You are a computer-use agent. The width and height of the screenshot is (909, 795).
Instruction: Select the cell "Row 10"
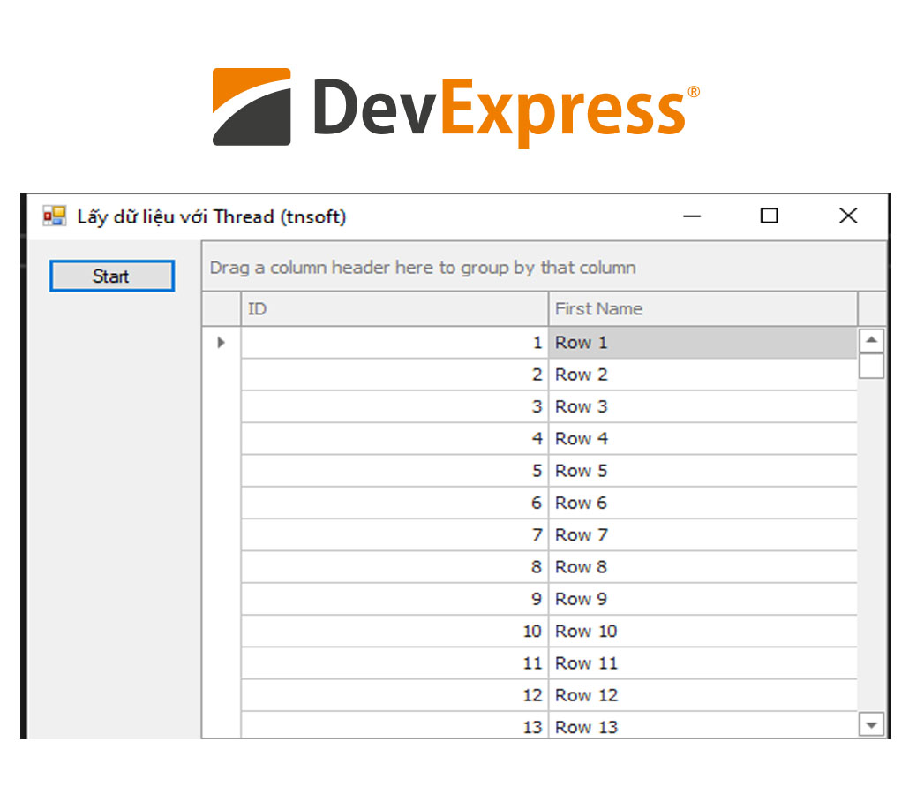pyautogui.click(x=702, y=631)
